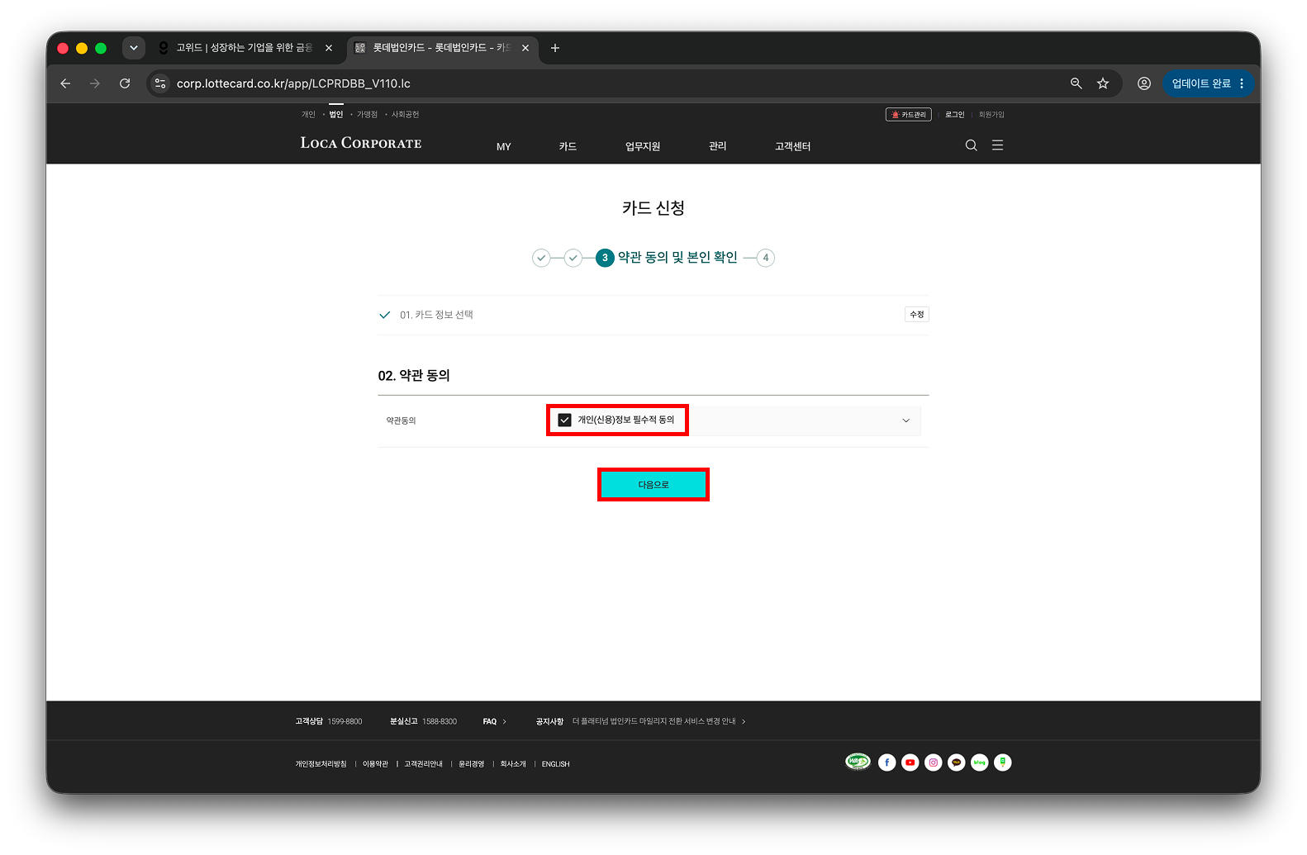Viewport: 1307px width, 855px height.
Task: Click the 로그인 link
Action: pos(955,115)
